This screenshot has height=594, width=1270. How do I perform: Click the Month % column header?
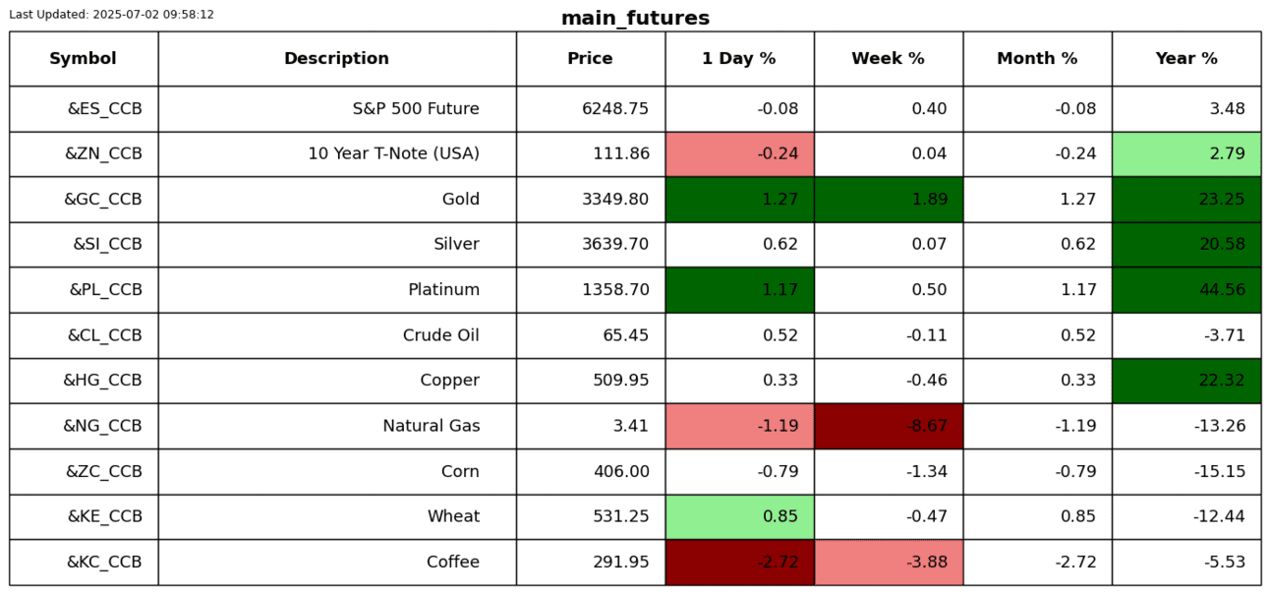[1037, 59]
